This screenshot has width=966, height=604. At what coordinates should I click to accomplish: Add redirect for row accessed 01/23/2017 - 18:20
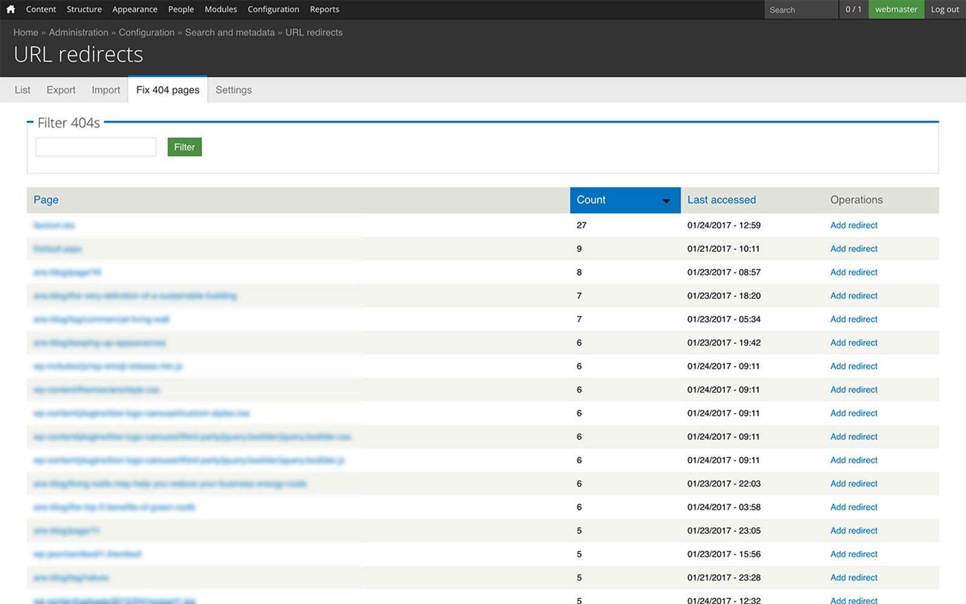854,296
